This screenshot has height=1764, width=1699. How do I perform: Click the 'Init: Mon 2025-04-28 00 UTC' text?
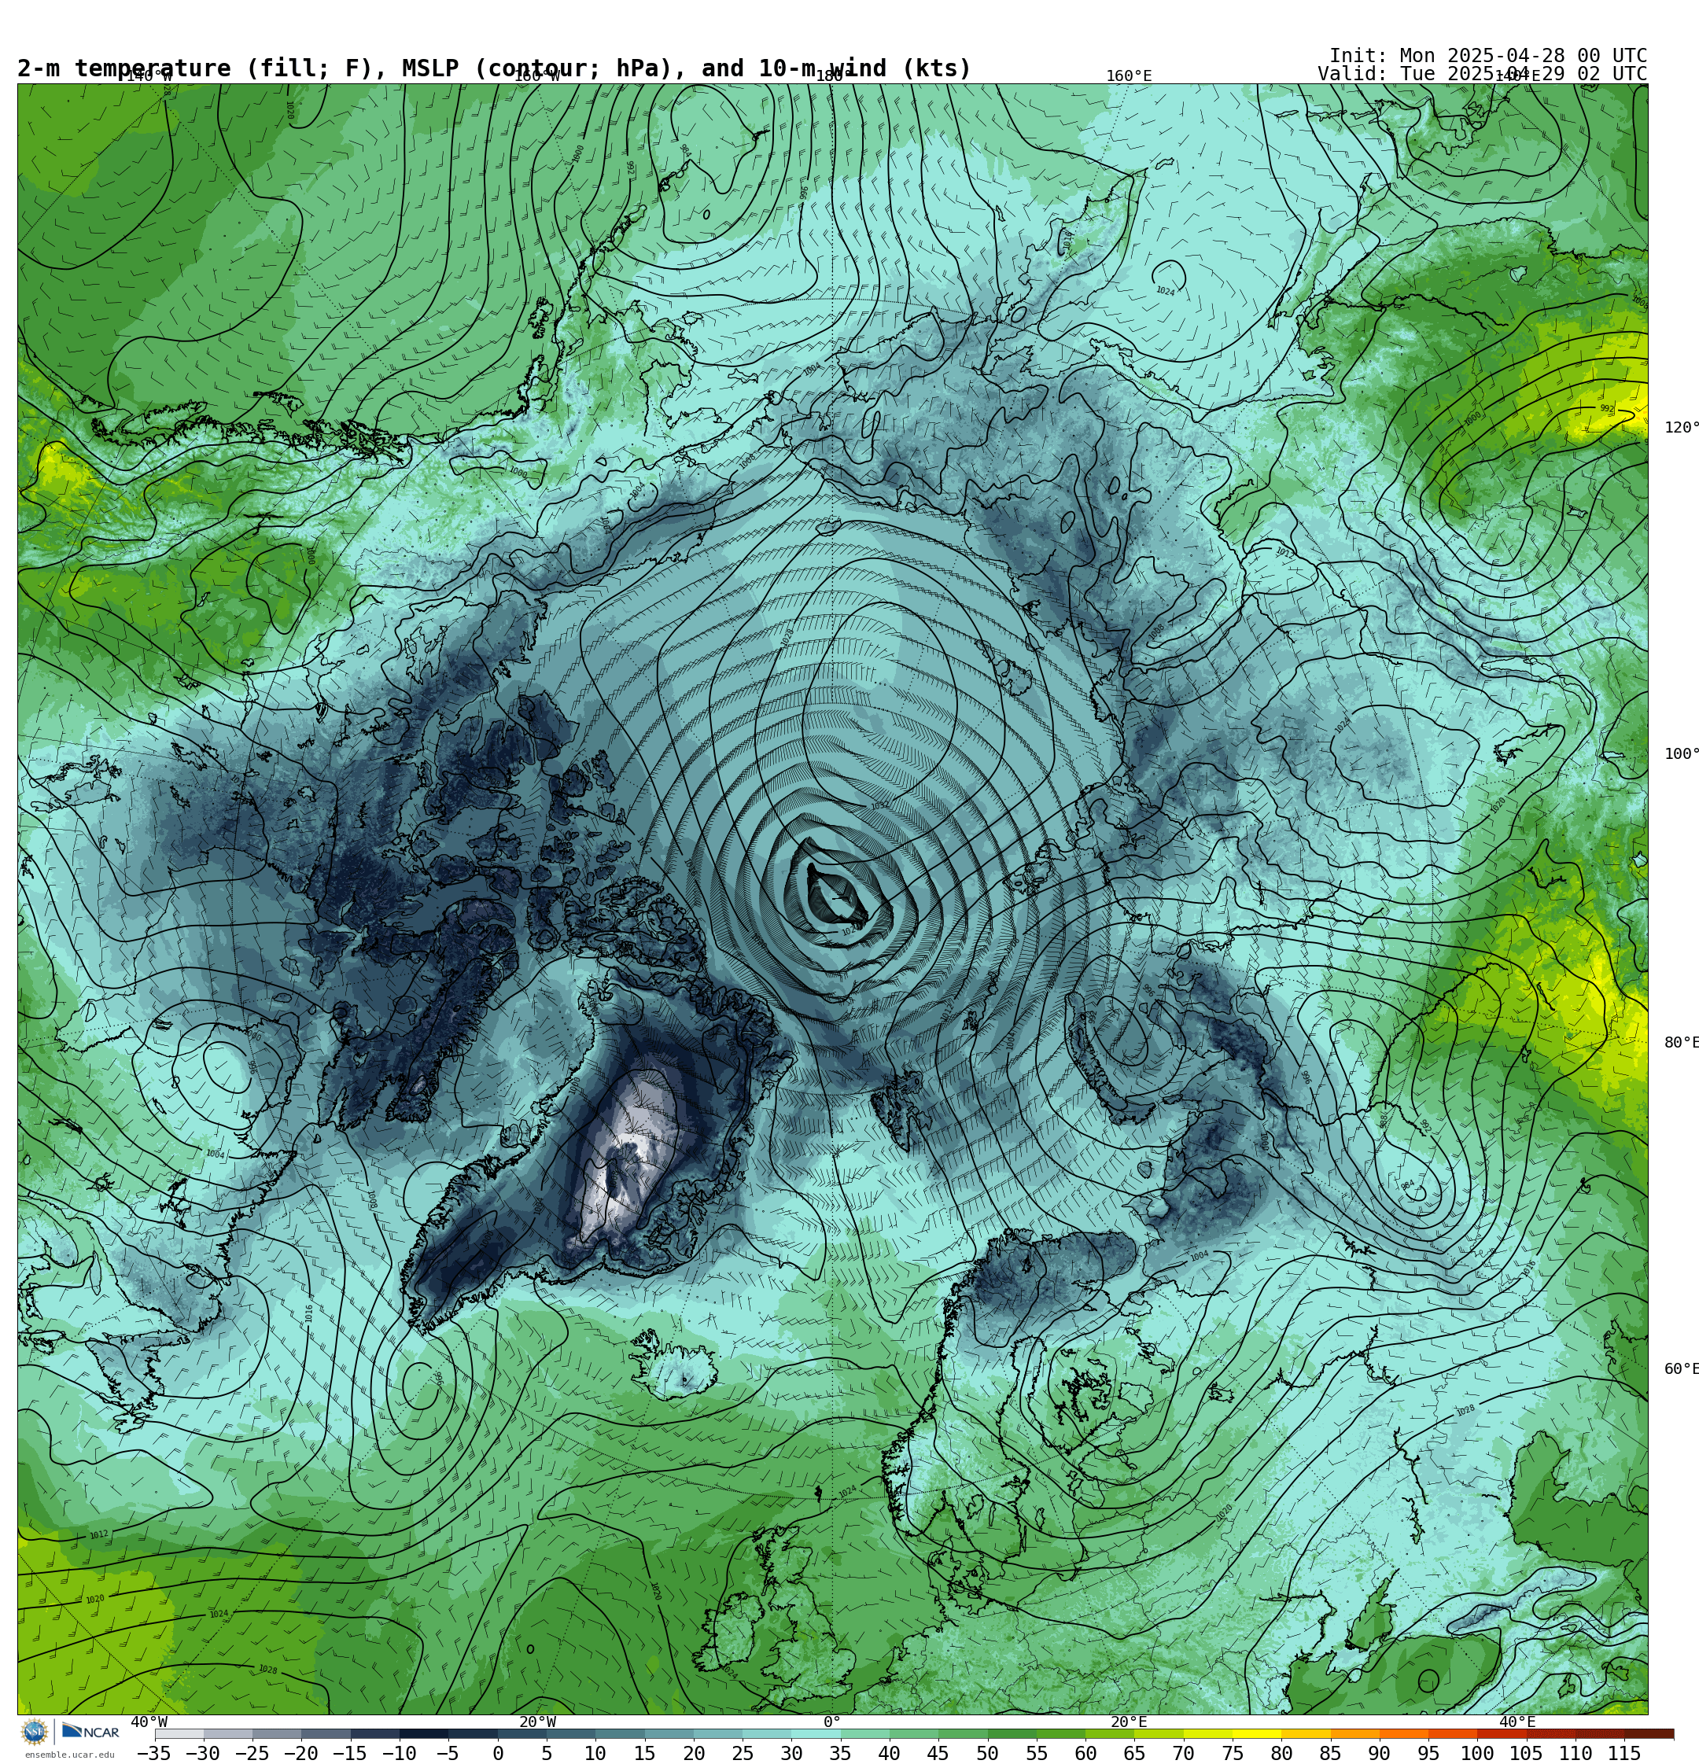click(1488, 56)
